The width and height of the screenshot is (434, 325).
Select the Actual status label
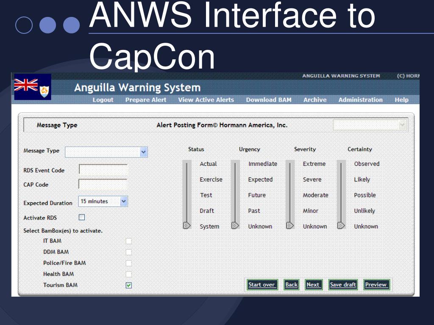pyautogui.click(x=208, y=164)
